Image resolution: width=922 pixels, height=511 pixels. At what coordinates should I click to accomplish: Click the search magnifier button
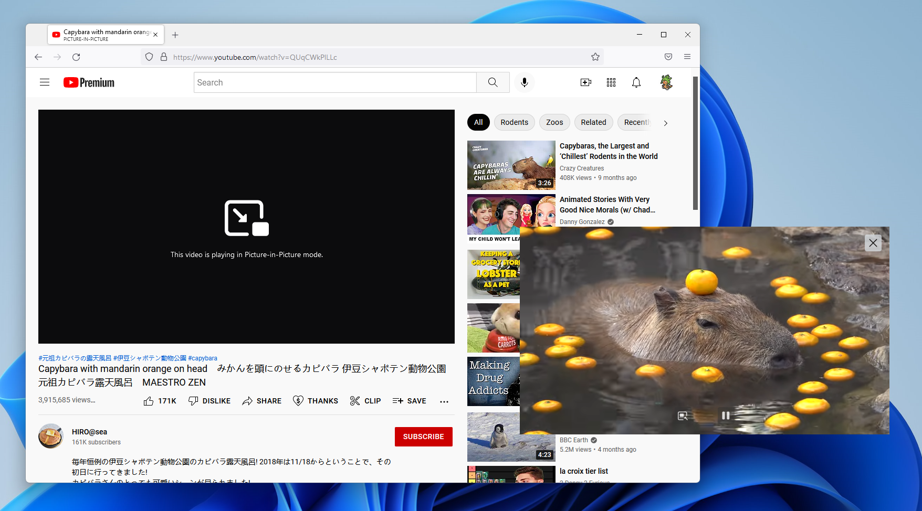pos(493,82)
